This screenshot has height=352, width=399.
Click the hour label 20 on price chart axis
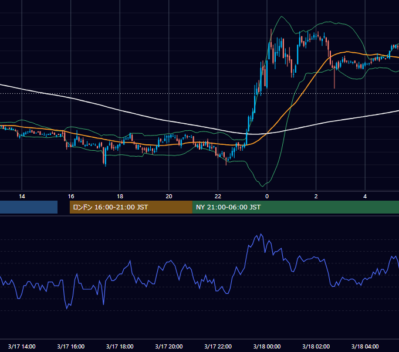[169, 197]
